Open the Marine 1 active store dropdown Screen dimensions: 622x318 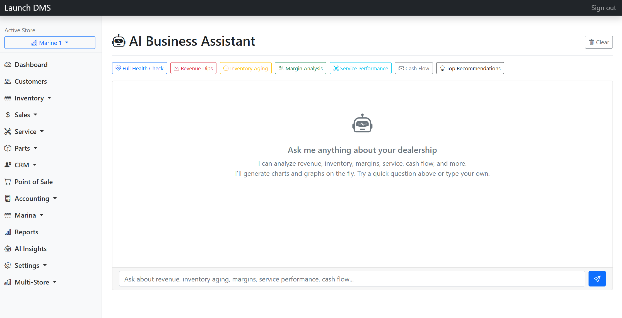50,43
